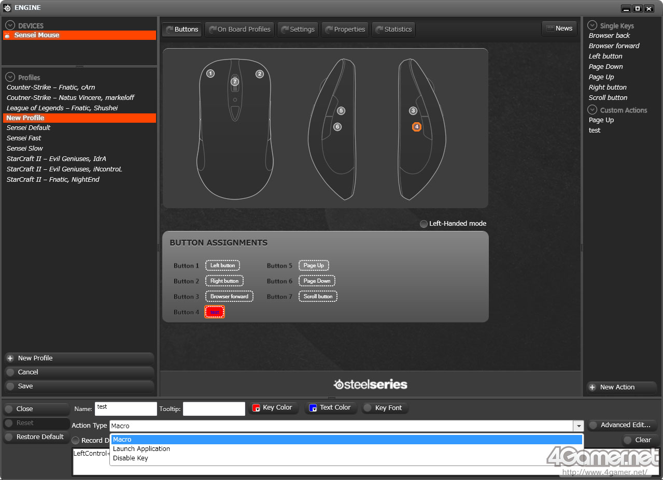
Task: Select the Button 5 Page Up assignment
Action: (314, 266)
